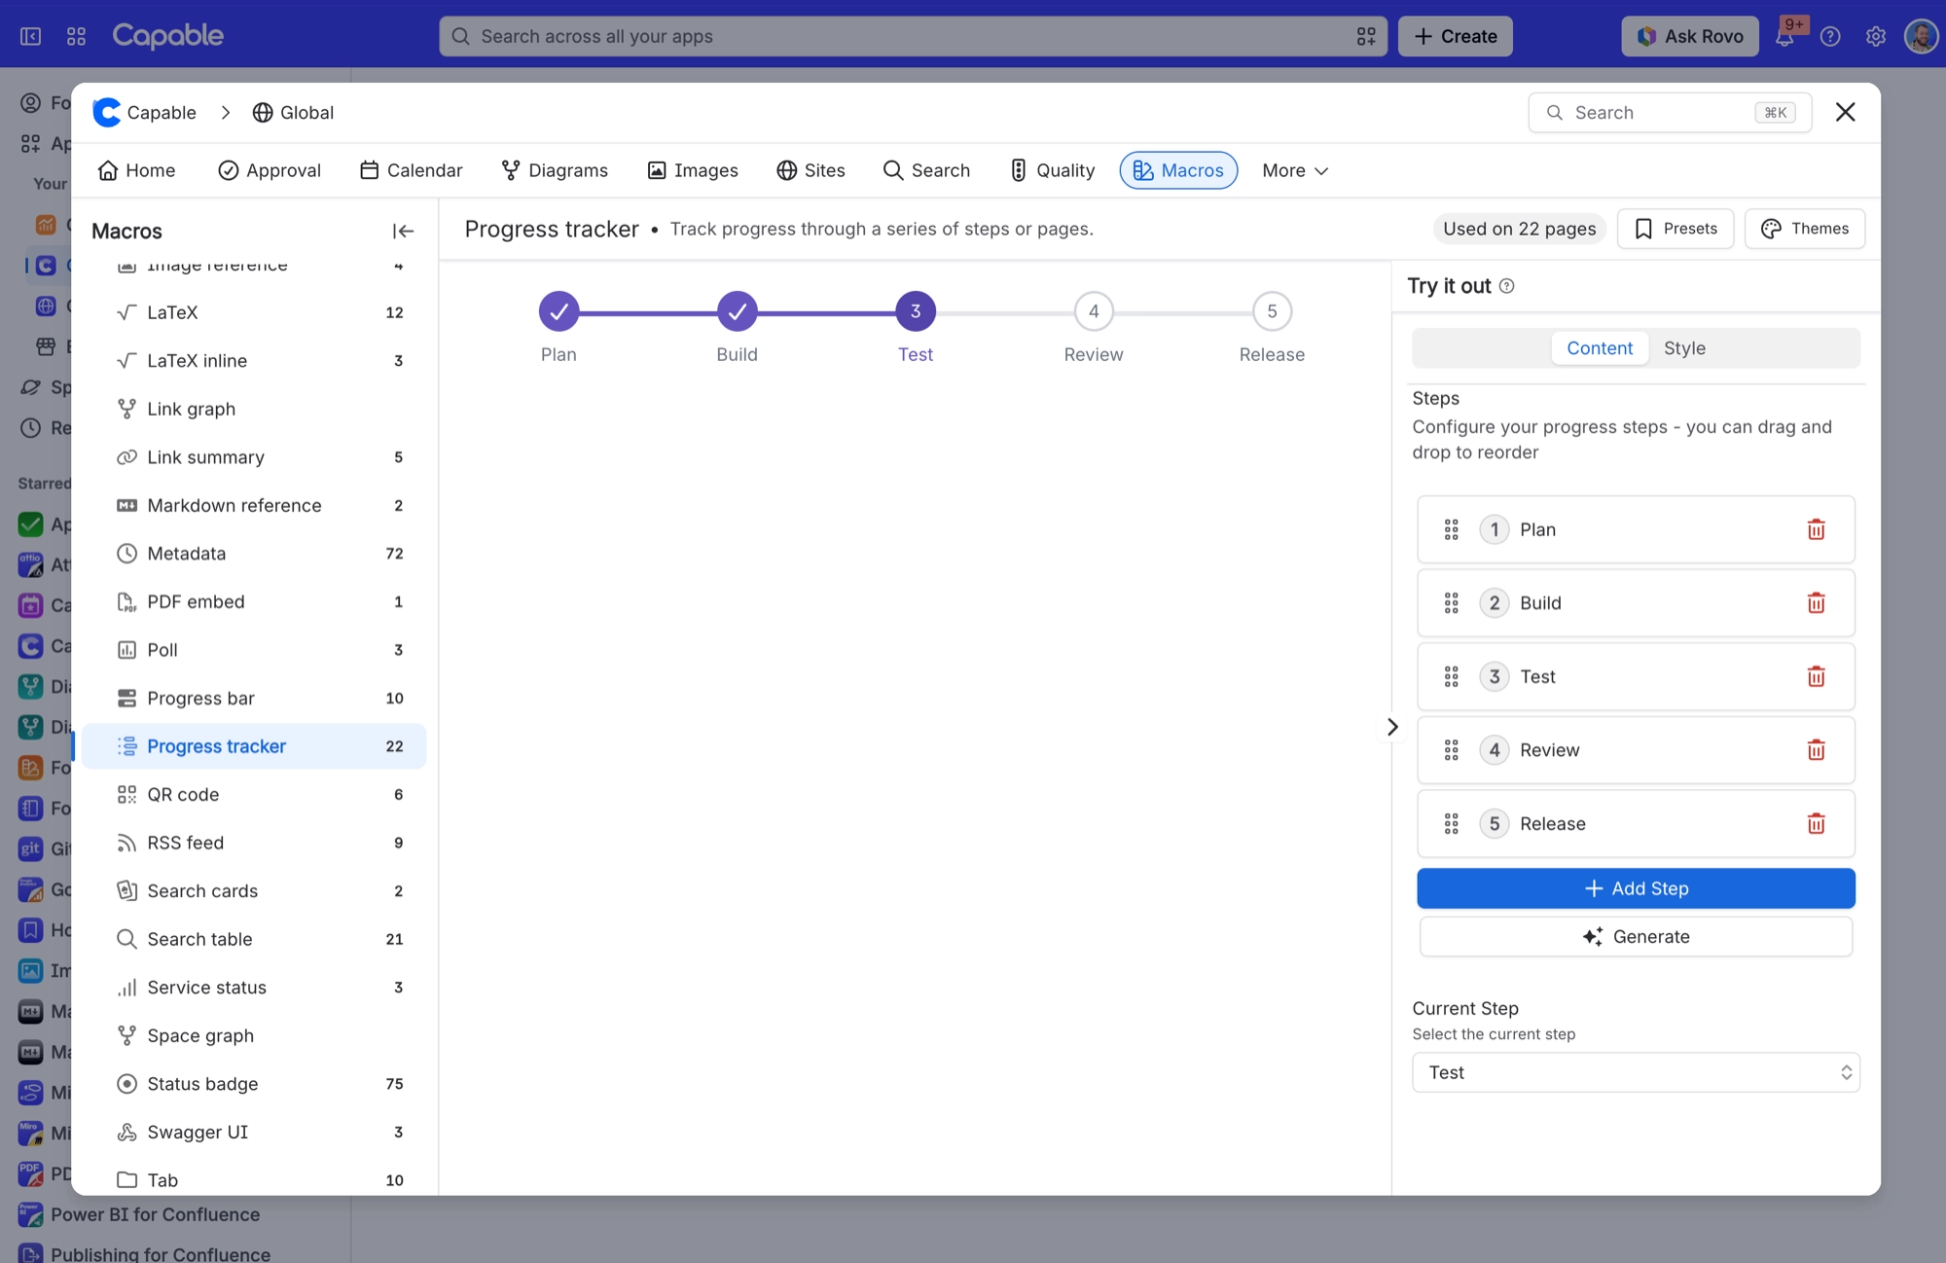Screen dimensions: 1946x1263
Task: Click step 4 Review circle in tracker
Action: click(x=1094, y=311)
